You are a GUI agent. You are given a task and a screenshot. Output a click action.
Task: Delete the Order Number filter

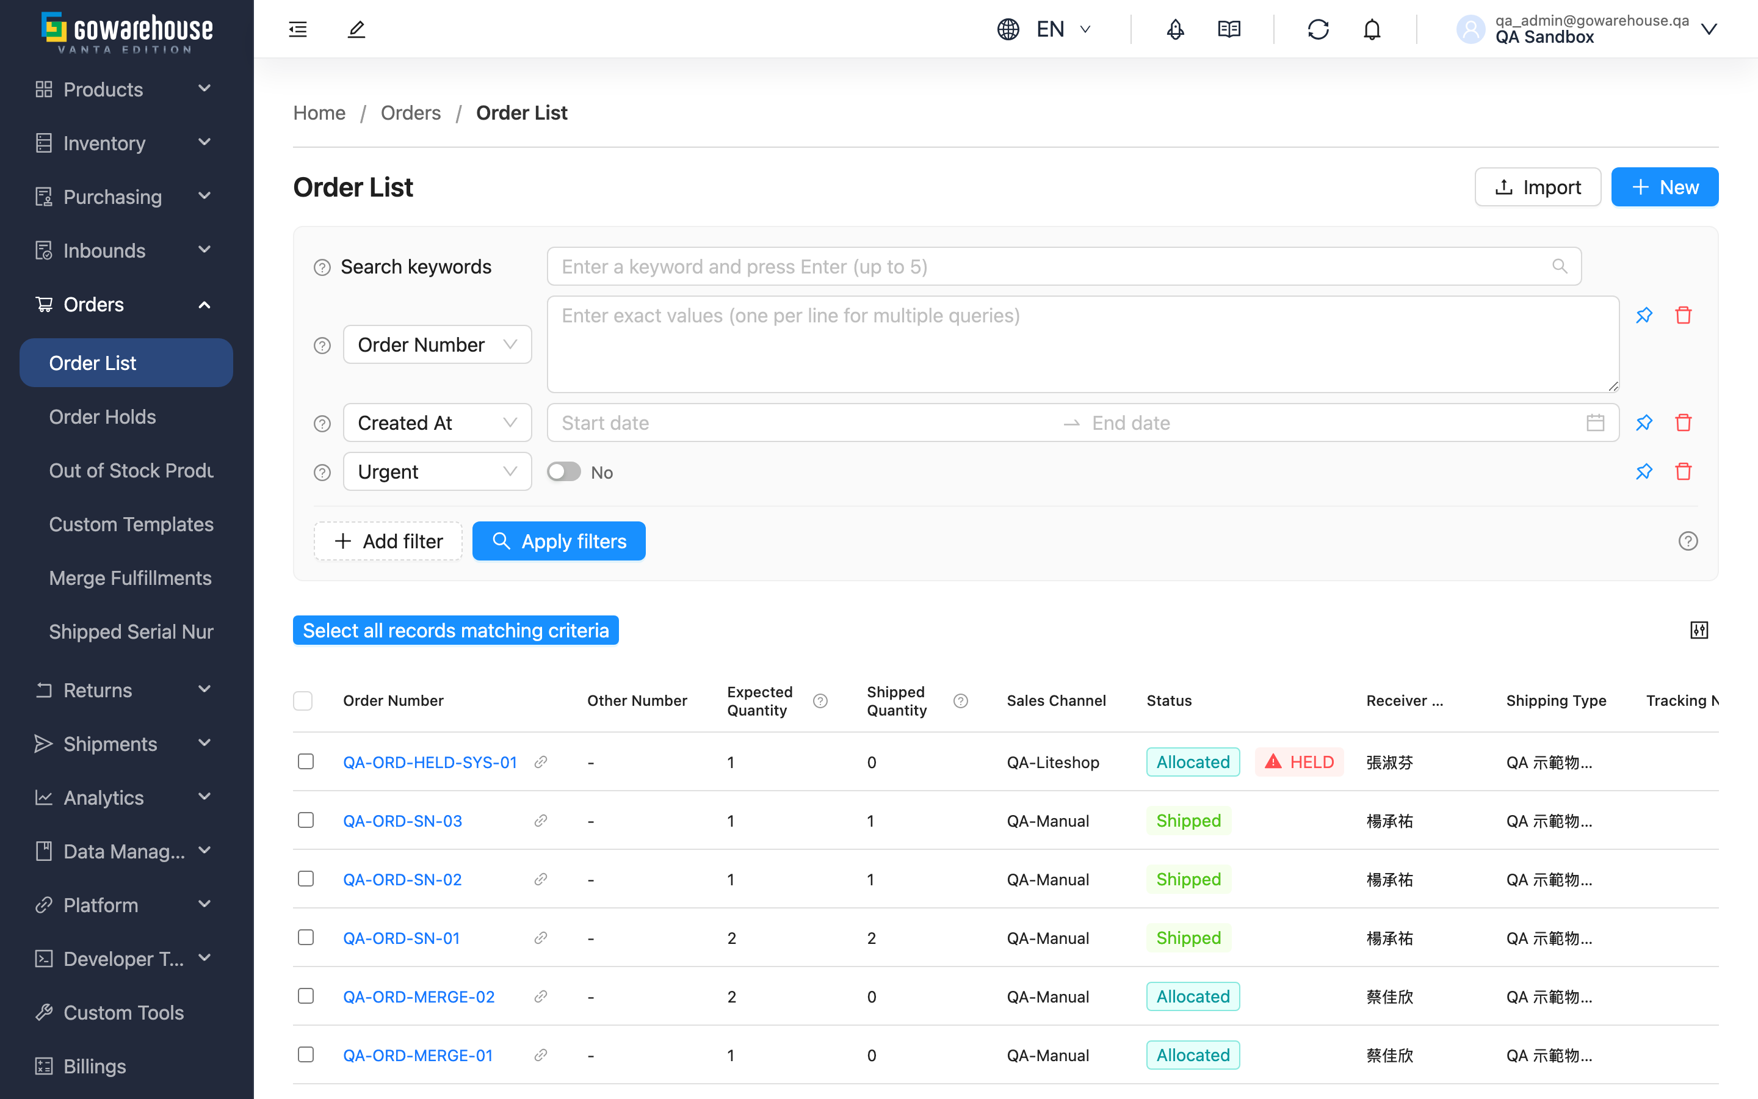pos(1683,314)
